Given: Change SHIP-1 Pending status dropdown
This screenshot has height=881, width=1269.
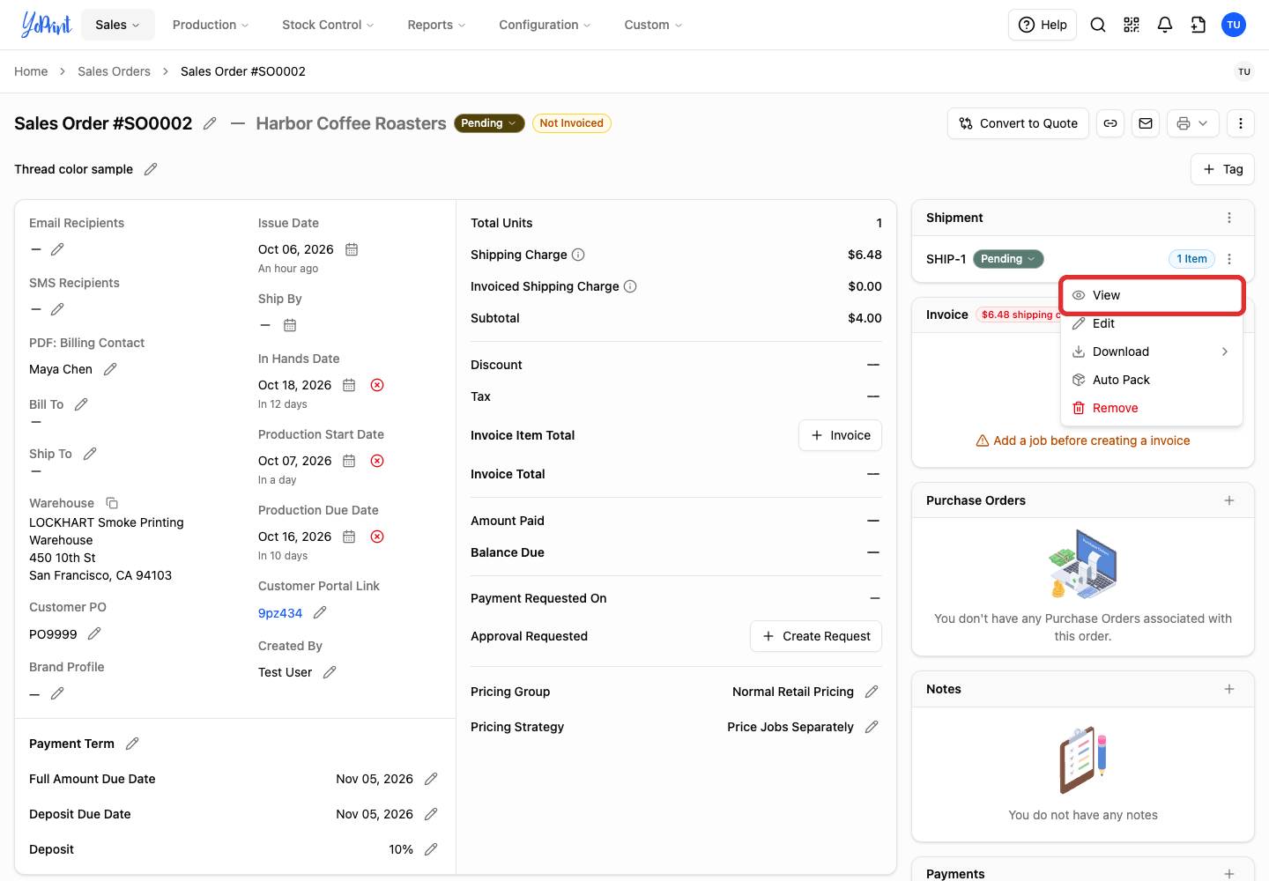Looking at the screenshot, I should [x=1008, y=259].
